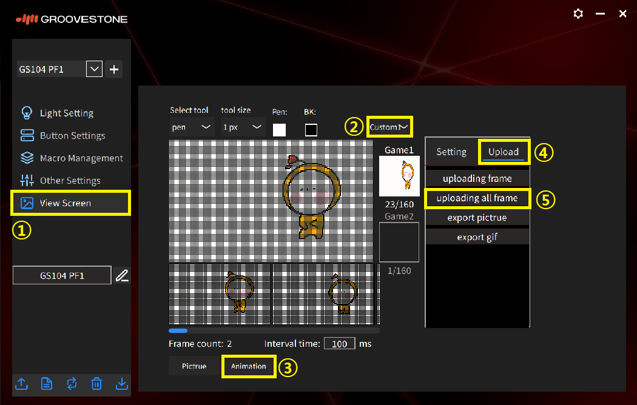Viewport: 637px width, 405px height.
Task: Click the uploading all frame button
Action: [x=477, y=198]
